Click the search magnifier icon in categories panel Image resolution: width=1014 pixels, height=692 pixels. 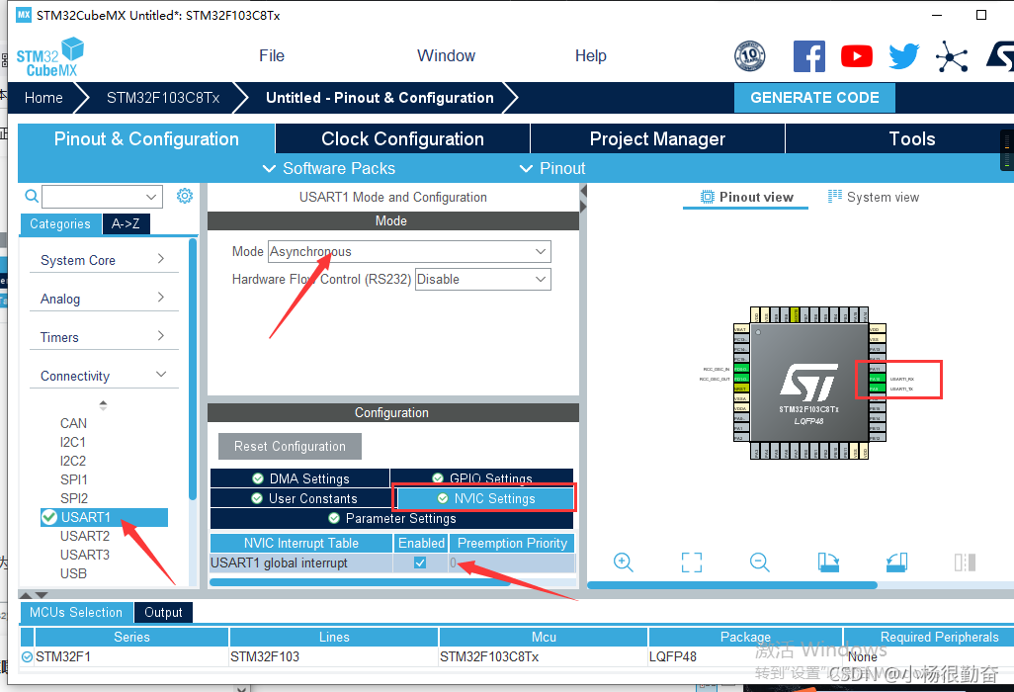pos(31,196)
